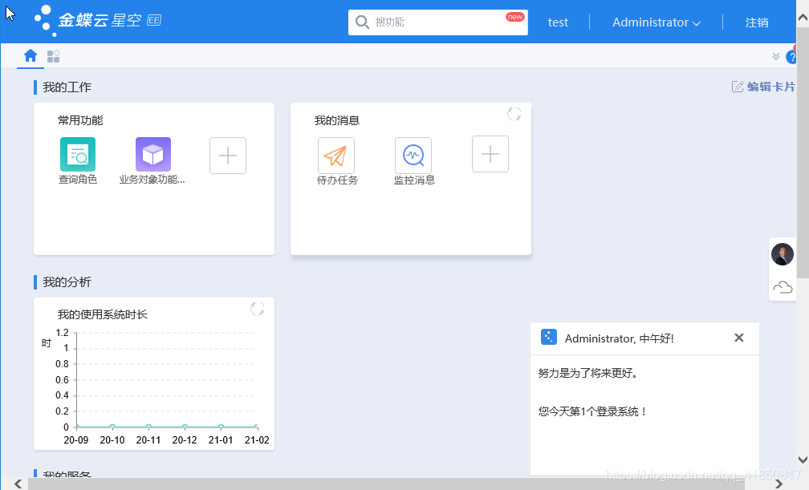Refresh the 我的使用系统时长 chart
Image resolution: width=809 pixels, height=490 pixels.
point(258,309)
